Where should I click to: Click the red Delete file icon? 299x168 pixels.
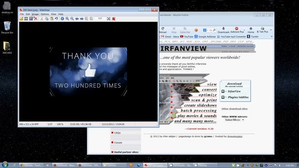point(36,19)
